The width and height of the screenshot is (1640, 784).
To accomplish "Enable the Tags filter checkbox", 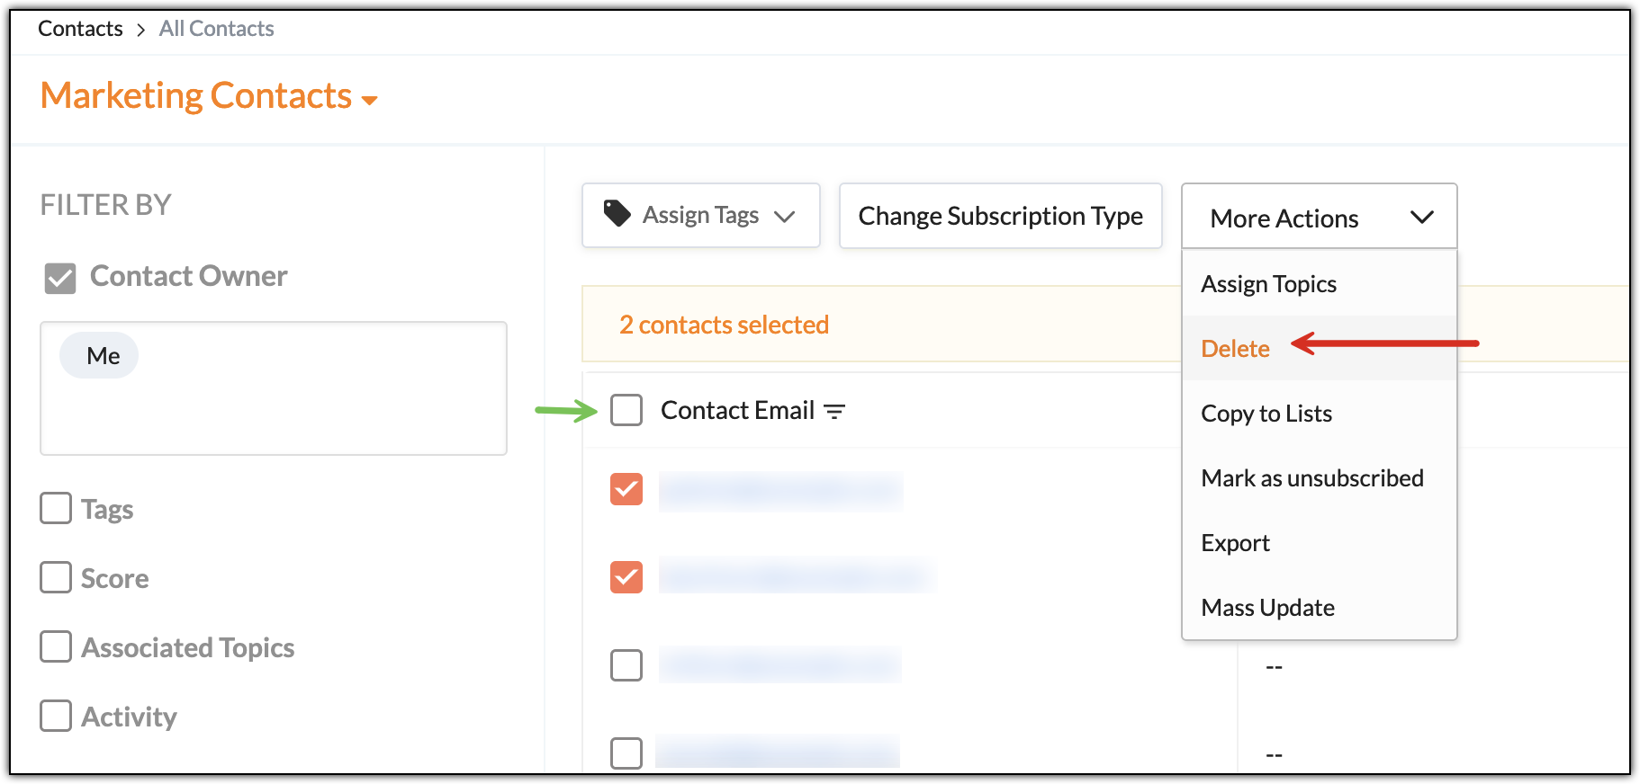I will pos(56,508).
